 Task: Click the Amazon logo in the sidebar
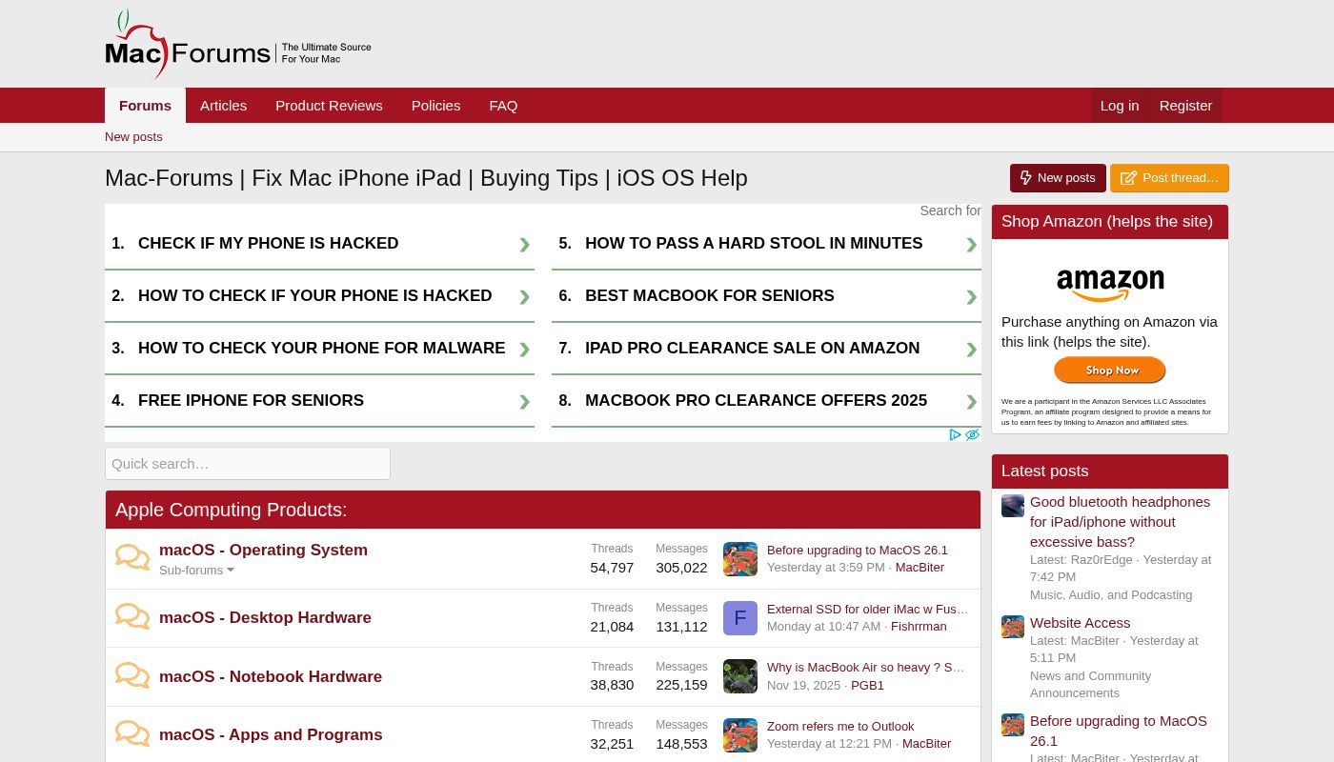tap(1110, 284)
